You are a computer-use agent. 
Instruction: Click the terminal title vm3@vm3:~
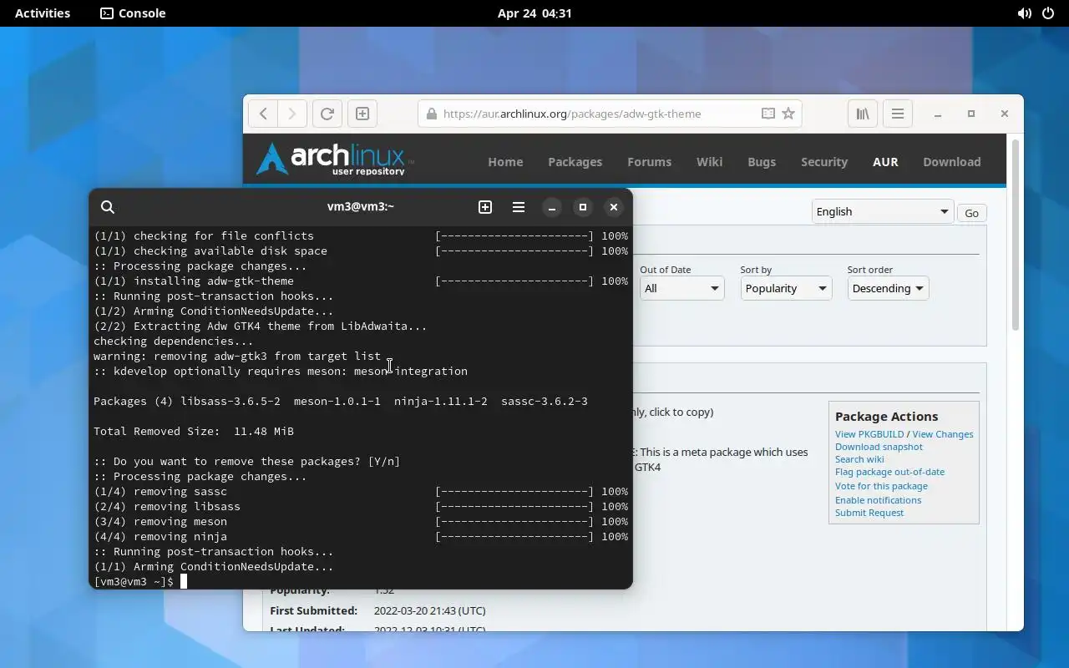(x=361, y=206)
